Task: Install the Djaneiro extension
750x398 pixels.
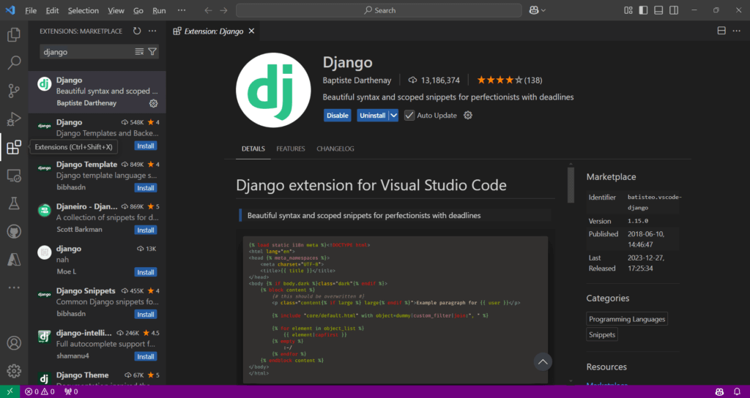Action: pos(146,230)
